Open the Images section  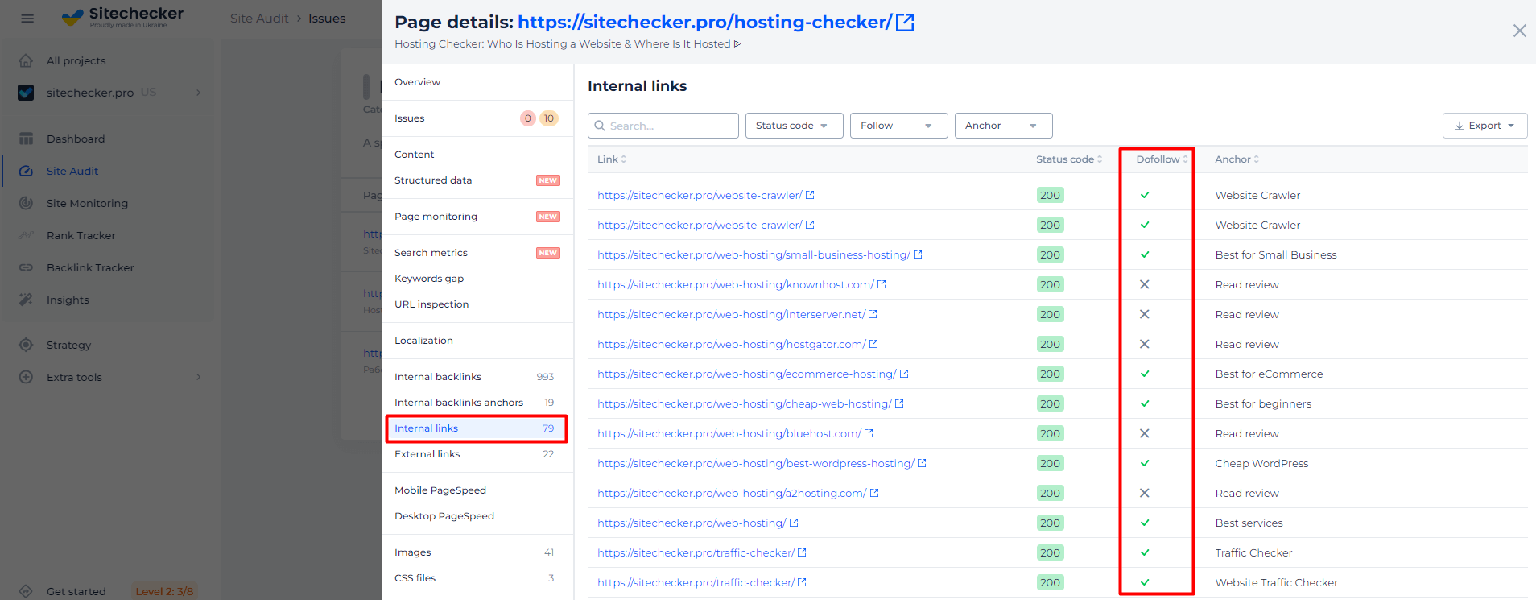412,552
